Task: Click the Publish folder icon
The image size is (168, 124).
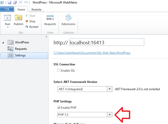Action: pos(19,18)
